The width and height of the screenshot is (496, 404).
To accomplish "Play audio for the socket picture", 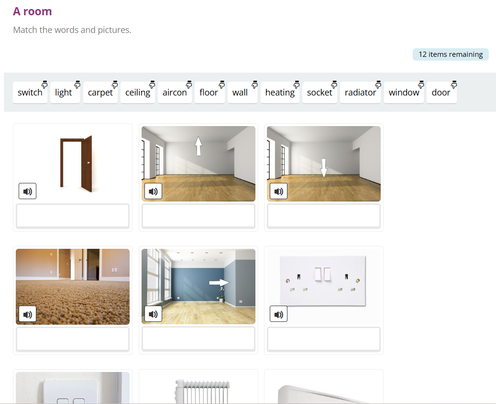I will pyautogui.click(x=278, y=314).
